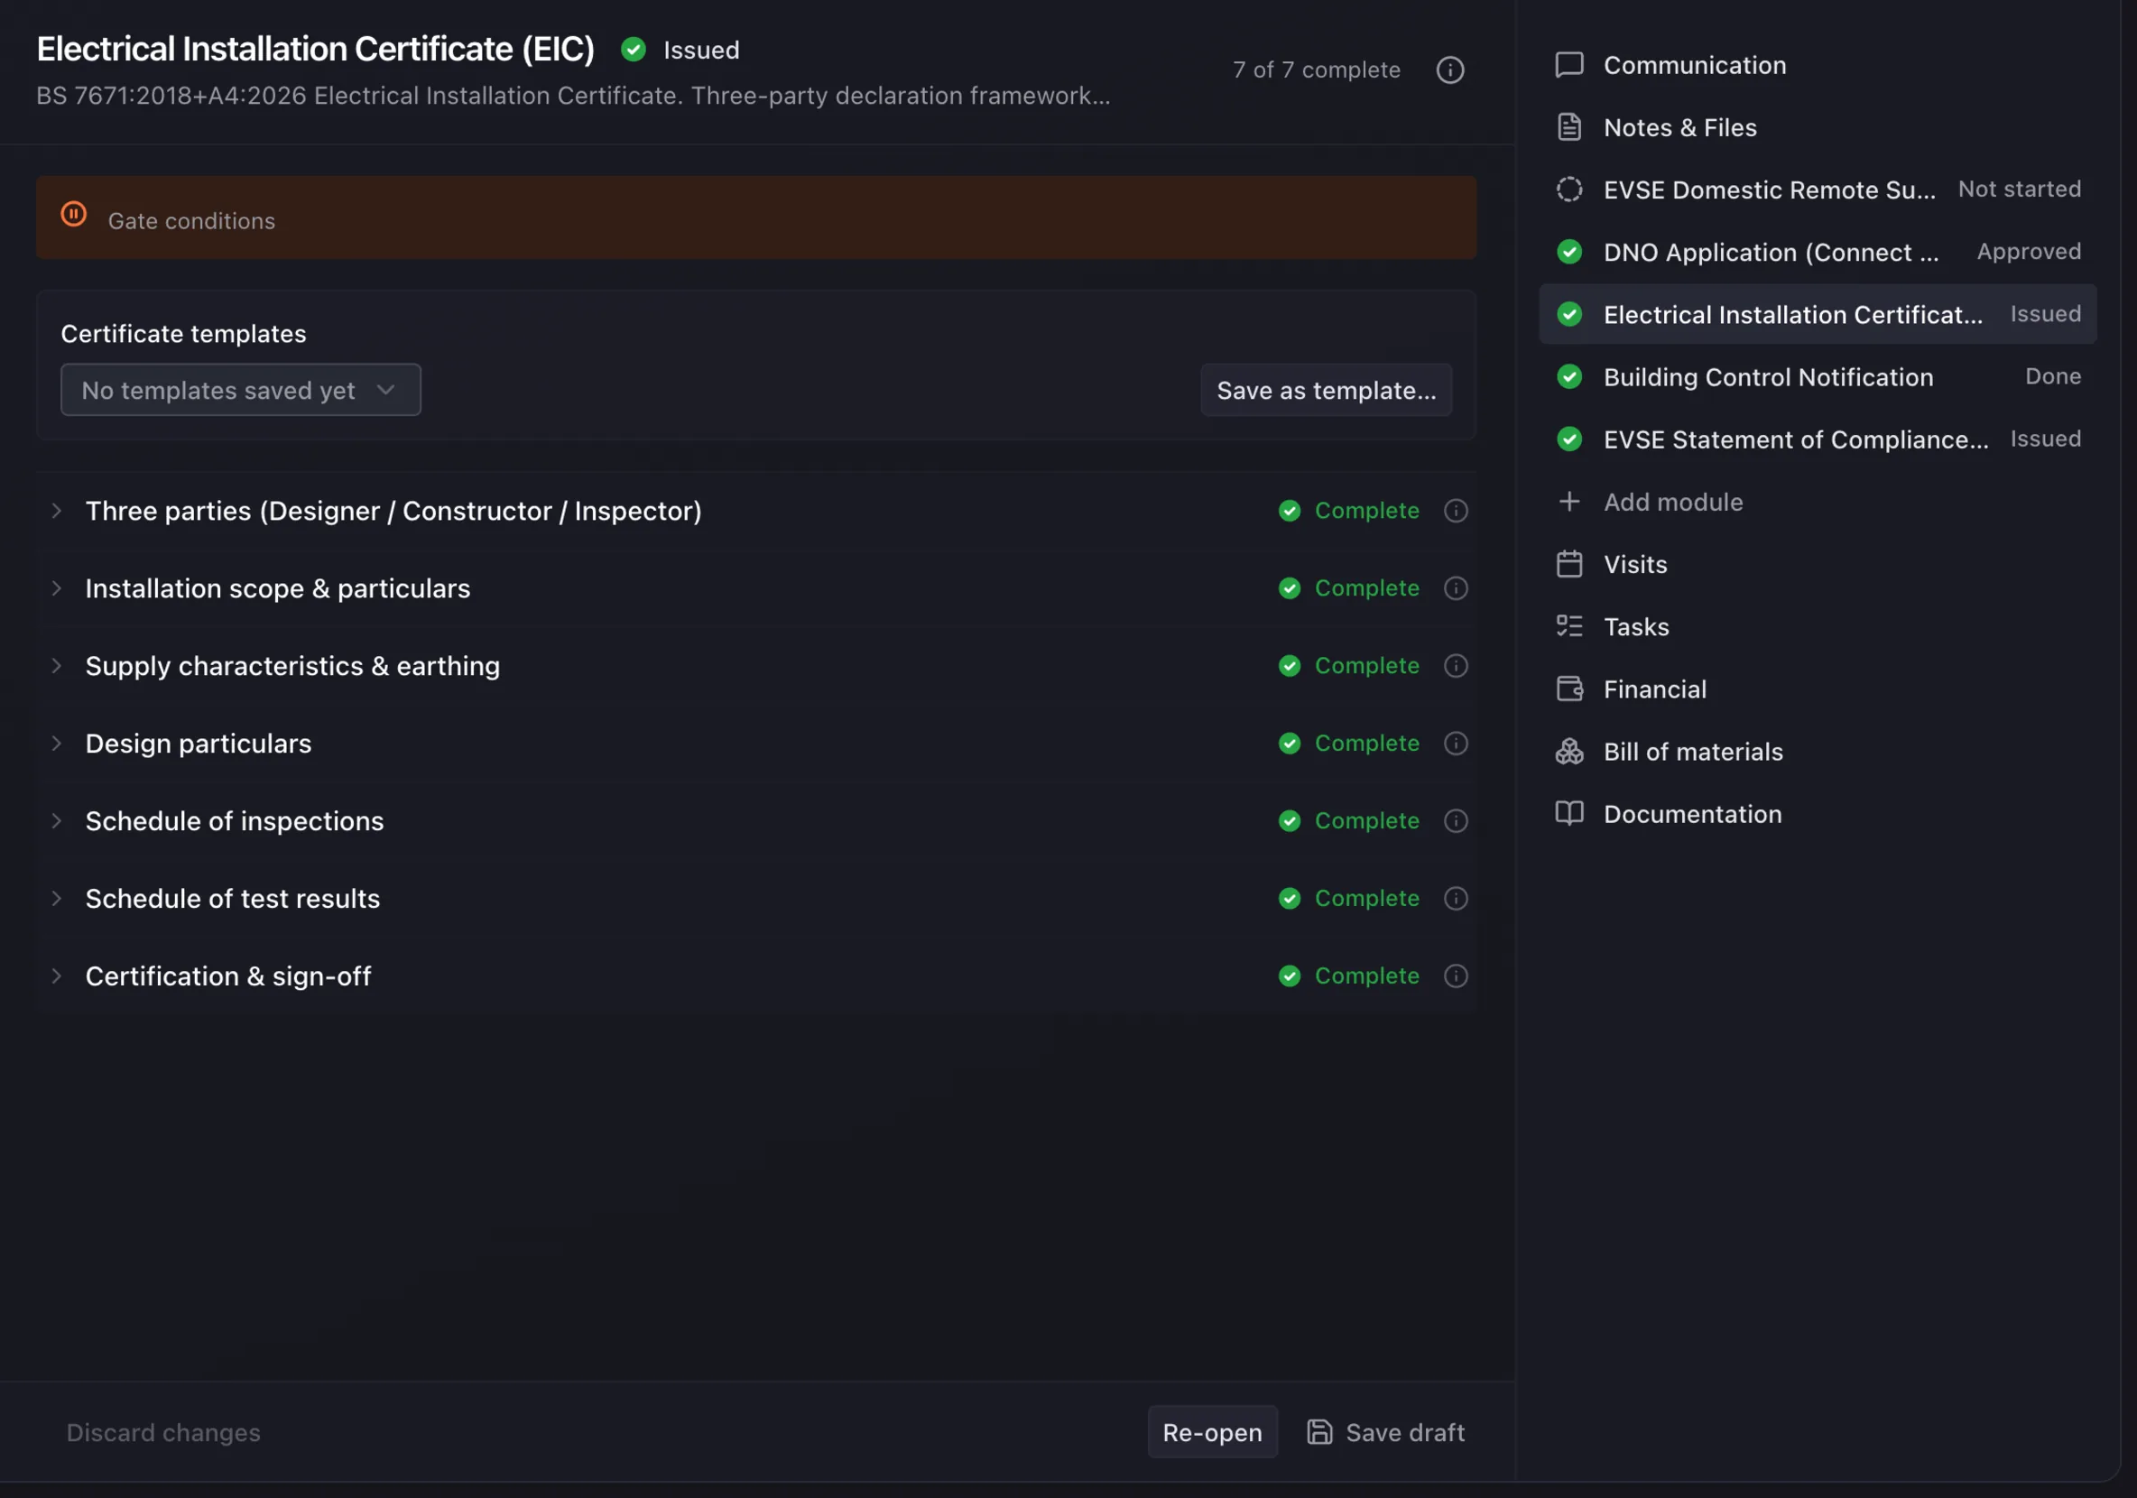Click the Re-open button
2137x1498 pixels.
(1212, 1432)
